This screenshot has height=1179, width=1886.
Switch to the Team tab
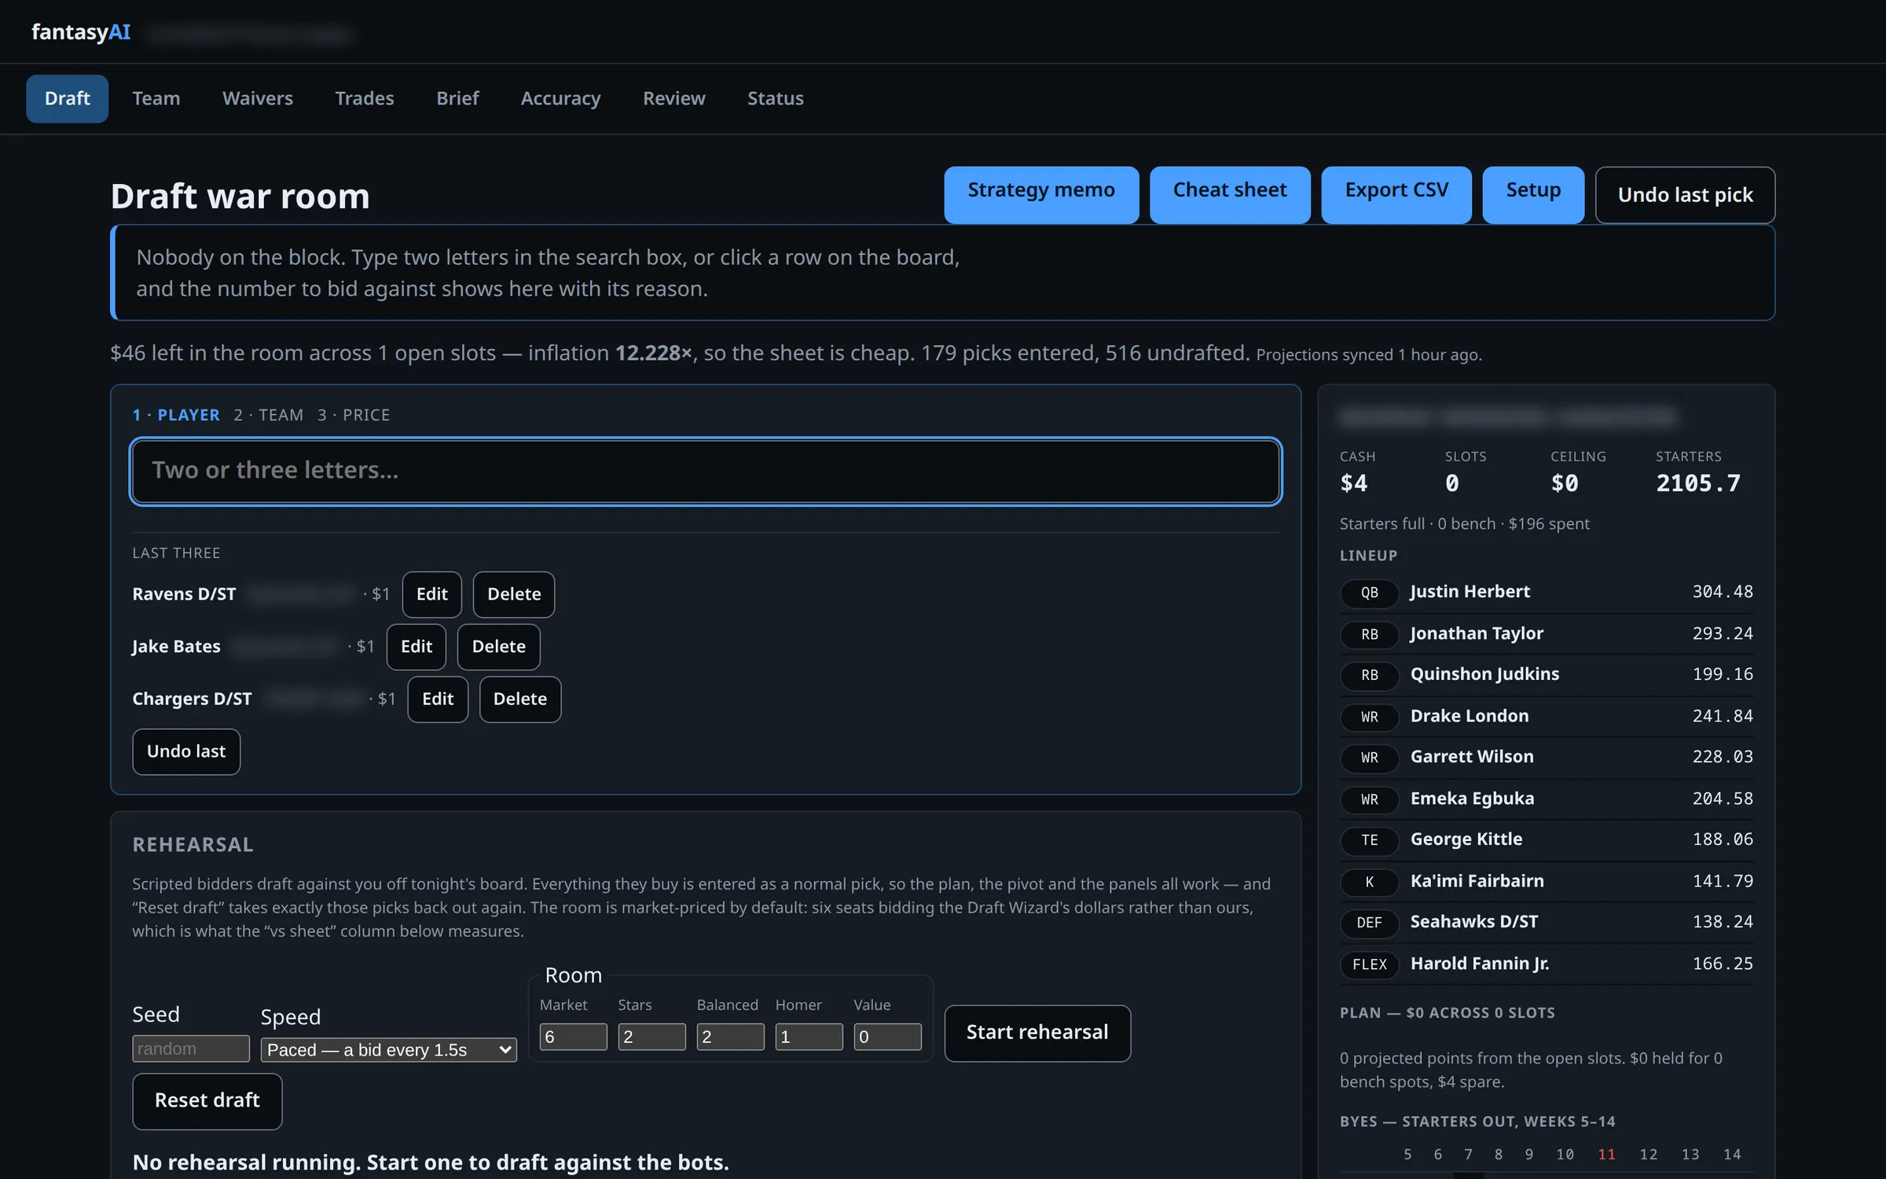click(156, 98)
